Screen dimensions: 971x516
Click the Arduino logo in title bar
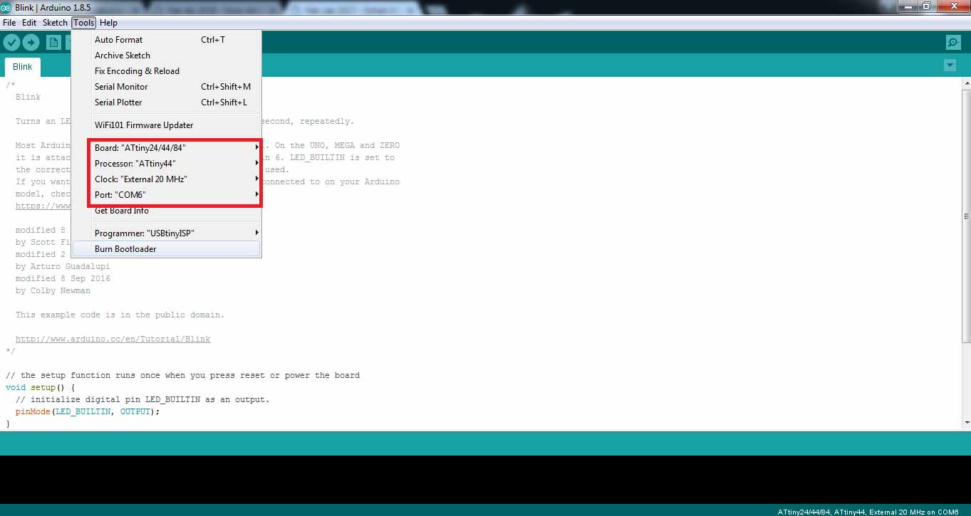click(x=6, y=6)
